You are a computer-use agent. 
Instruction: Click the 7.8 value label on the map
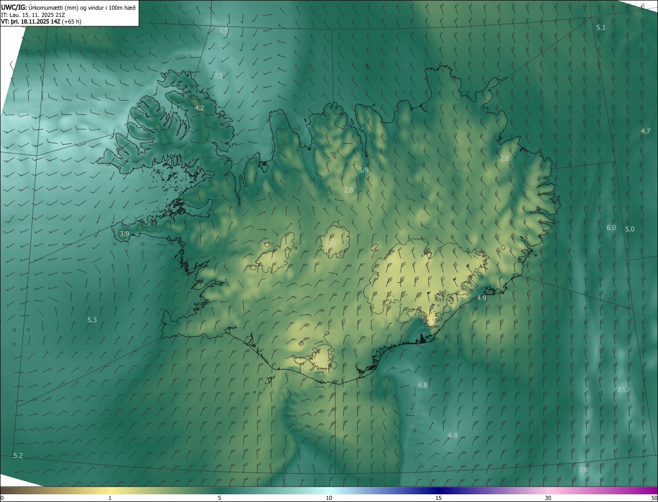click(583, 470)
